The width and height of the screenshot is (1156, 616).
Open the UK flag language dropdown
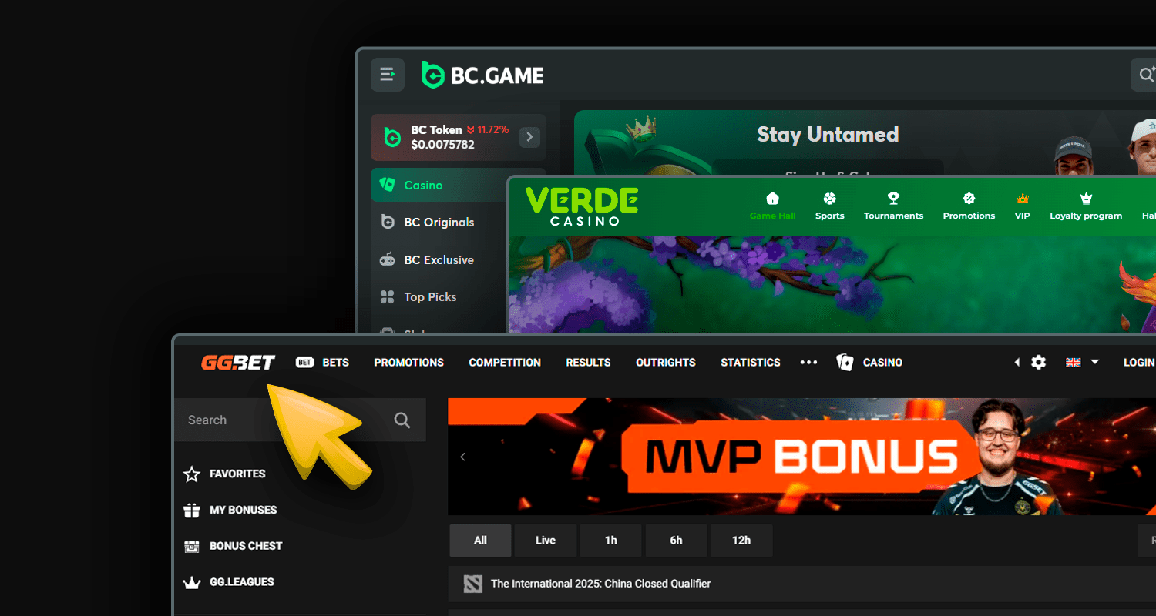pos(1082,363)
